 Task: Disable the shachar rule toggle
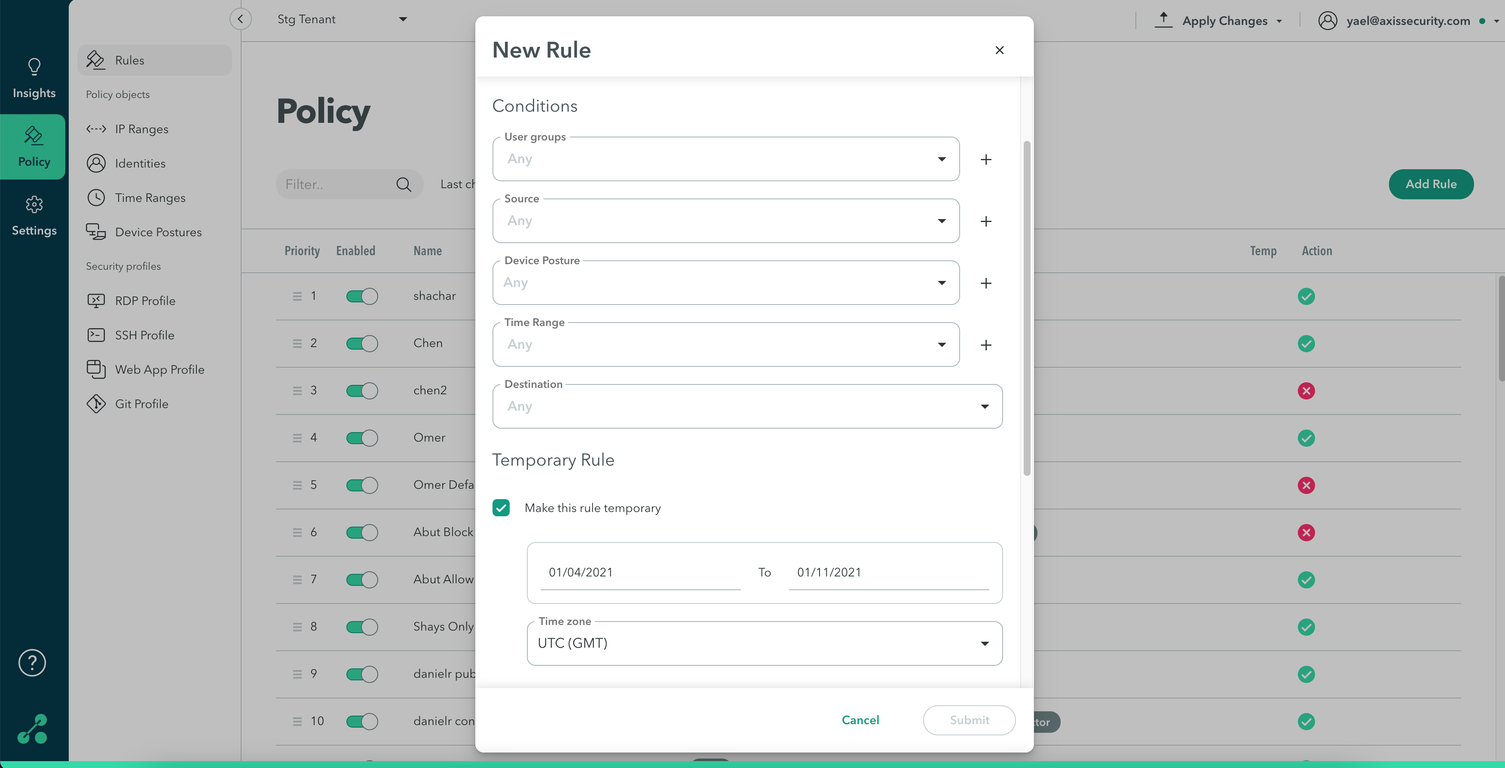coord(362,297)
